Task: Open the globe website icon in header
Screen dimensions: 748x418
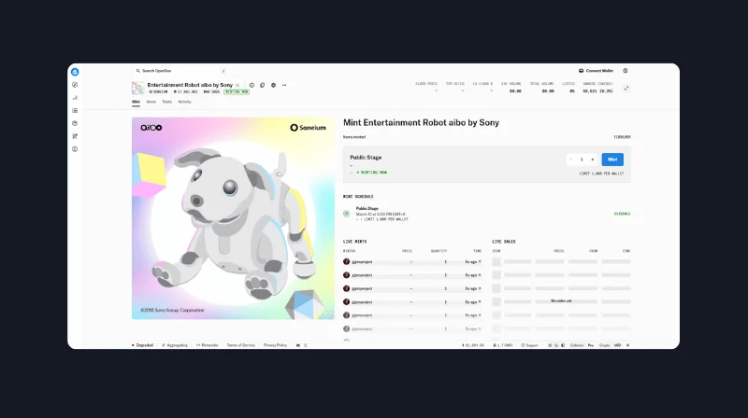Action: 273,85
